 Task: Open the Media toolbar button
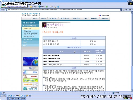pyautogui.click(x=41, y=7)
